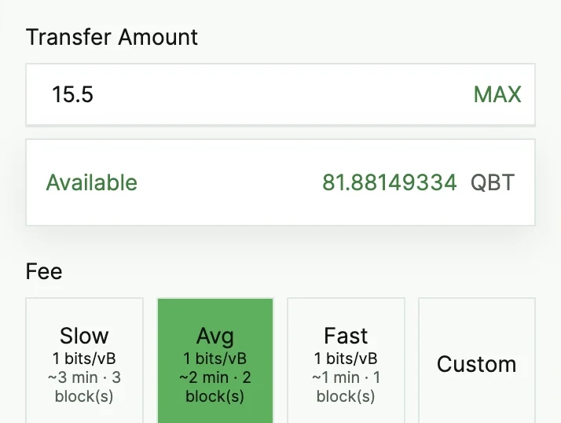Select the Slow fee option
Image resolution: width=561 pixels, height=423 pixels.
pyautogui.click(x=84, y=360)
